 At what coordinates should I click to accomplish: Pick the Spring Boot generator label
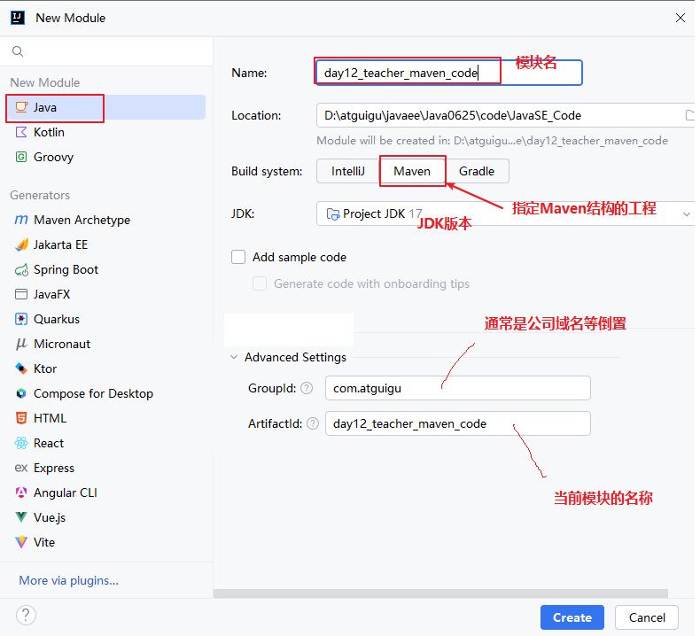pos(66,269)
